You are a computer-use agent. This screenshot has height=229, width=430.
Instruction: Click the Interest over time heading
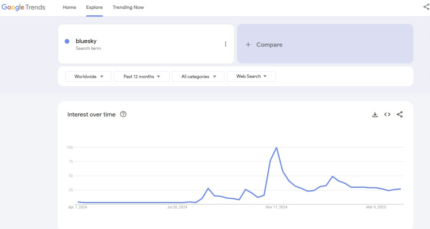[x=91, y=115]
